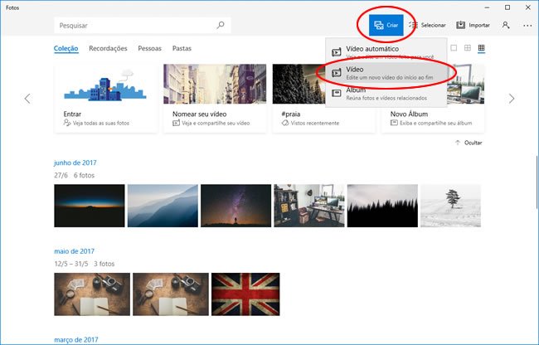Switch to the Pessoas tab
This screenshot has height=345, width=539.
coord(150,49)
